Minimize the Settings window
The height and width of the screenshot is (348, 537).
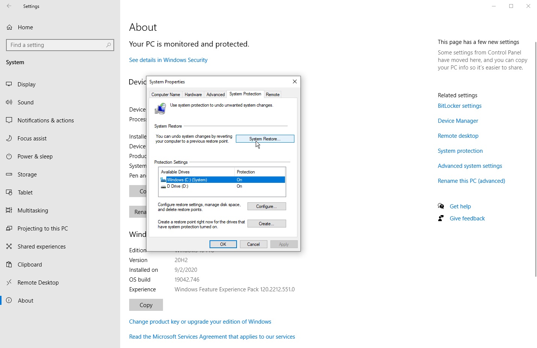pyautogui.click(x=494, y=6)
